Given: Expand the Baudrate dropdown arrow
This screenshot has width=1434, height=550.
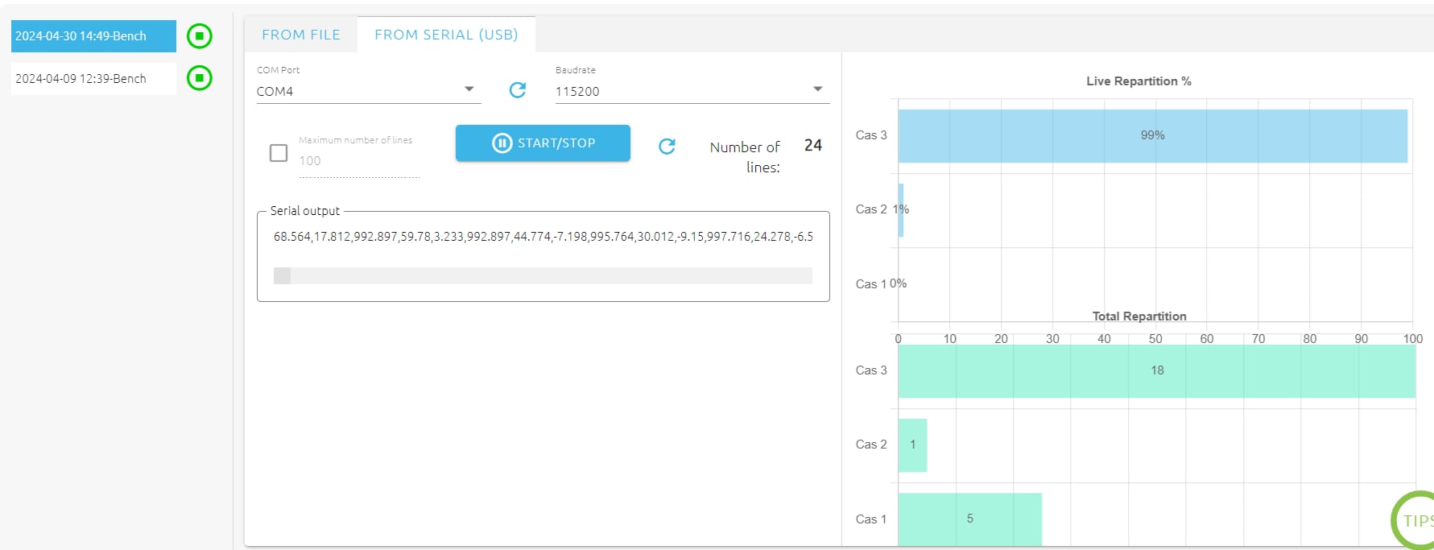Looking at the screenshot, I should [x=817, y=89].
